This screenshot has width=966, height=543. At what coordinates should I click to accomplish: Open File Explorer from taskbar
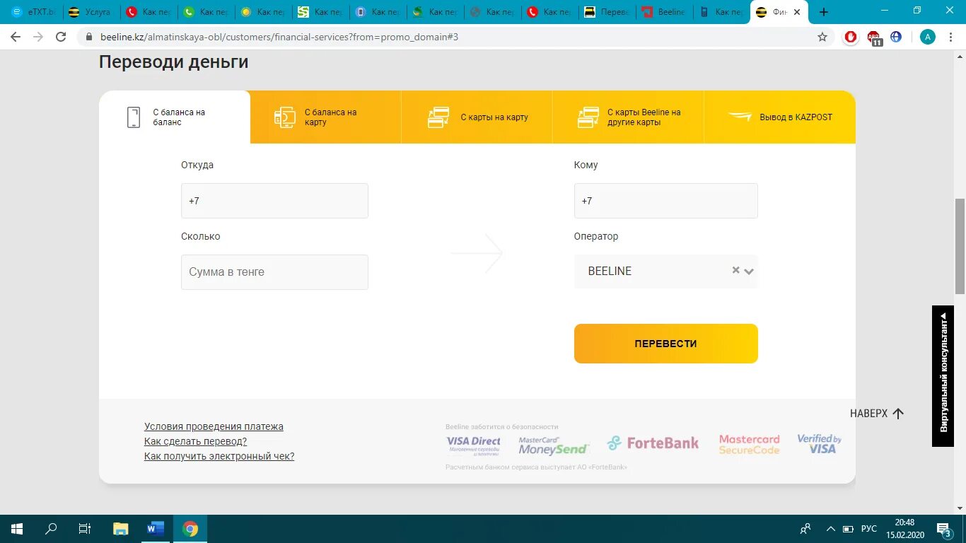(121, 529)
